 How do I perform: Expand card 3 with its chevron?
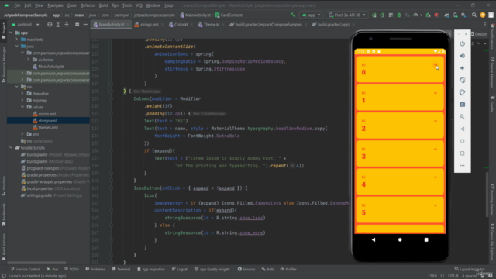tap(436, 150)
